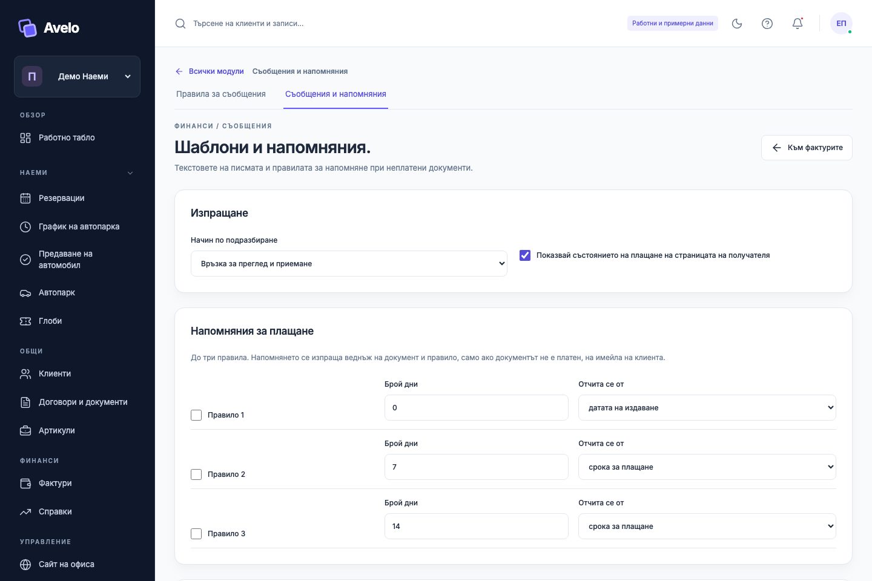The width and height of the screenshot is (872, 581).
Task: Click the Договори и документи file icon
Action: coord(25,402)
